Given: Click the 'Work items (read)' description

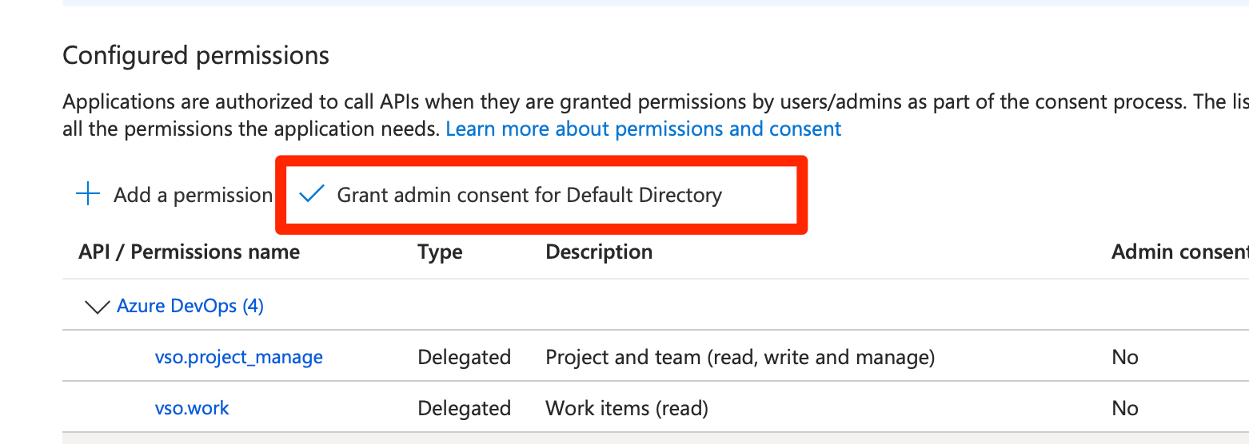Looking at the screenshot, I should coord(627,408).
